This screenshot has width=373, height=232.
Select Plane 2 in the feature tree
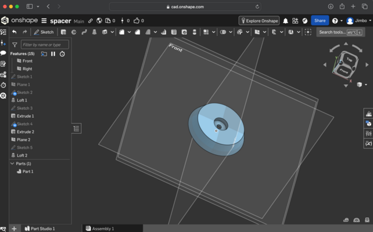(x=24, y=140)
